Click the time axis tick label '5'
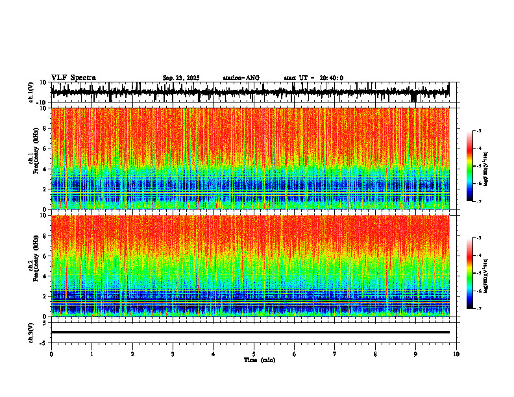 tap(254, 354)
